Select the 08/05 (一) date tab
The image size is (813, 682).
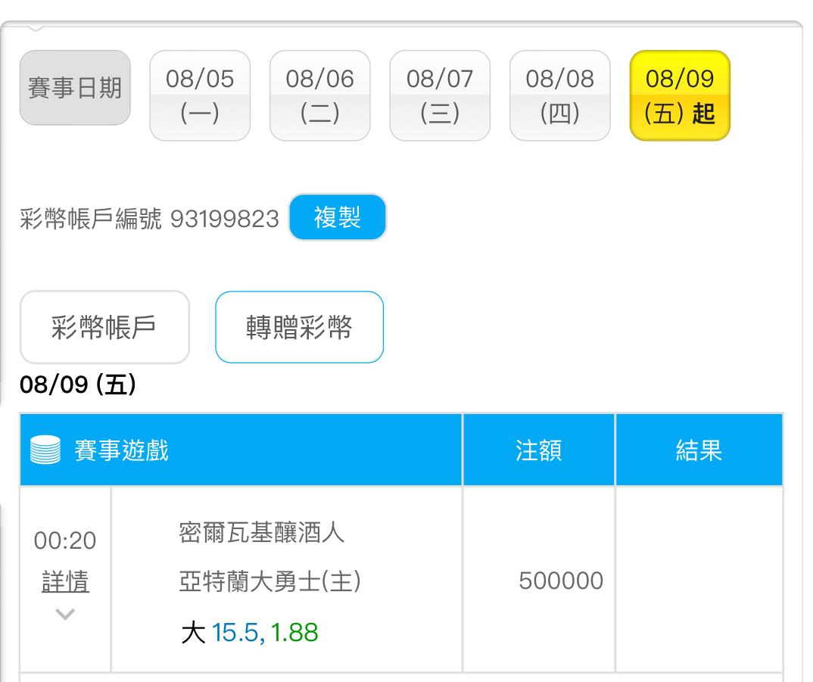(200, 95)
